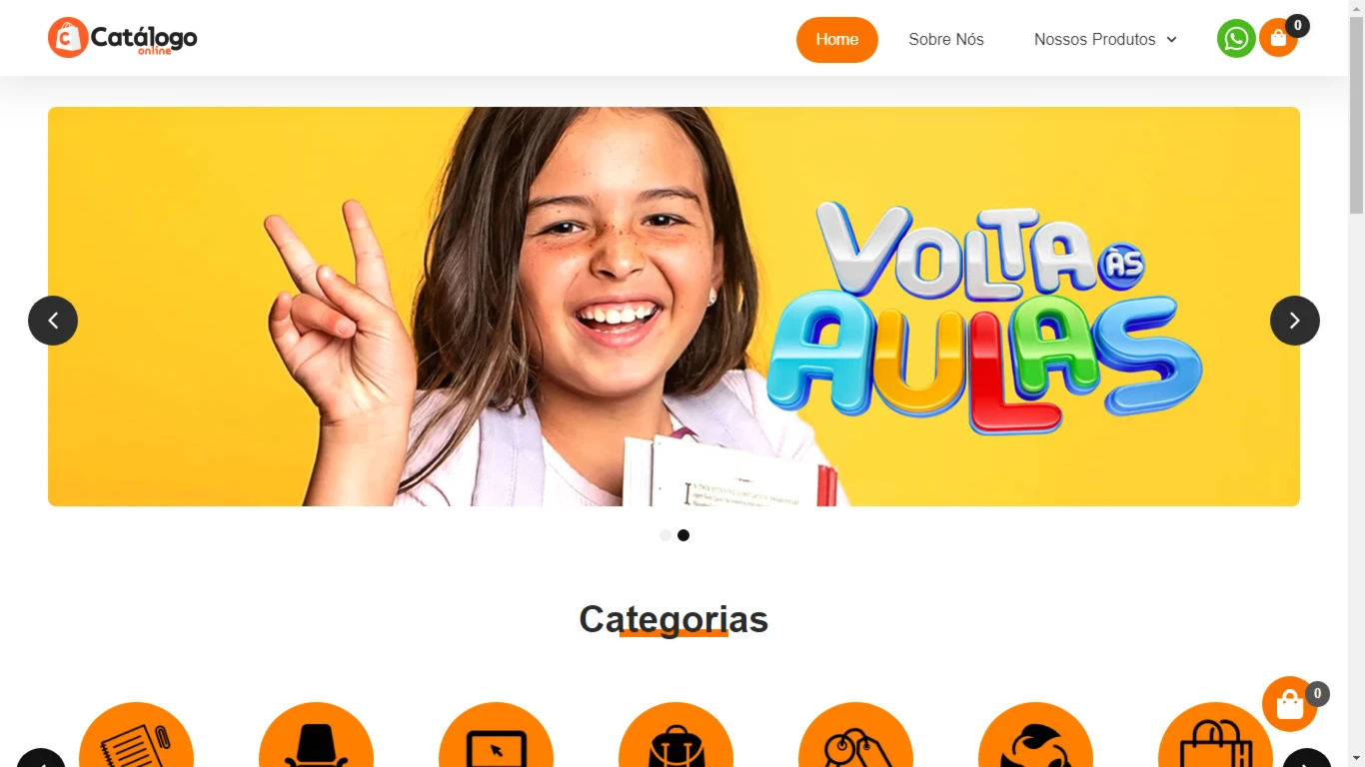Go to the Home page
1365x767 pixels.
pos(837,40)
